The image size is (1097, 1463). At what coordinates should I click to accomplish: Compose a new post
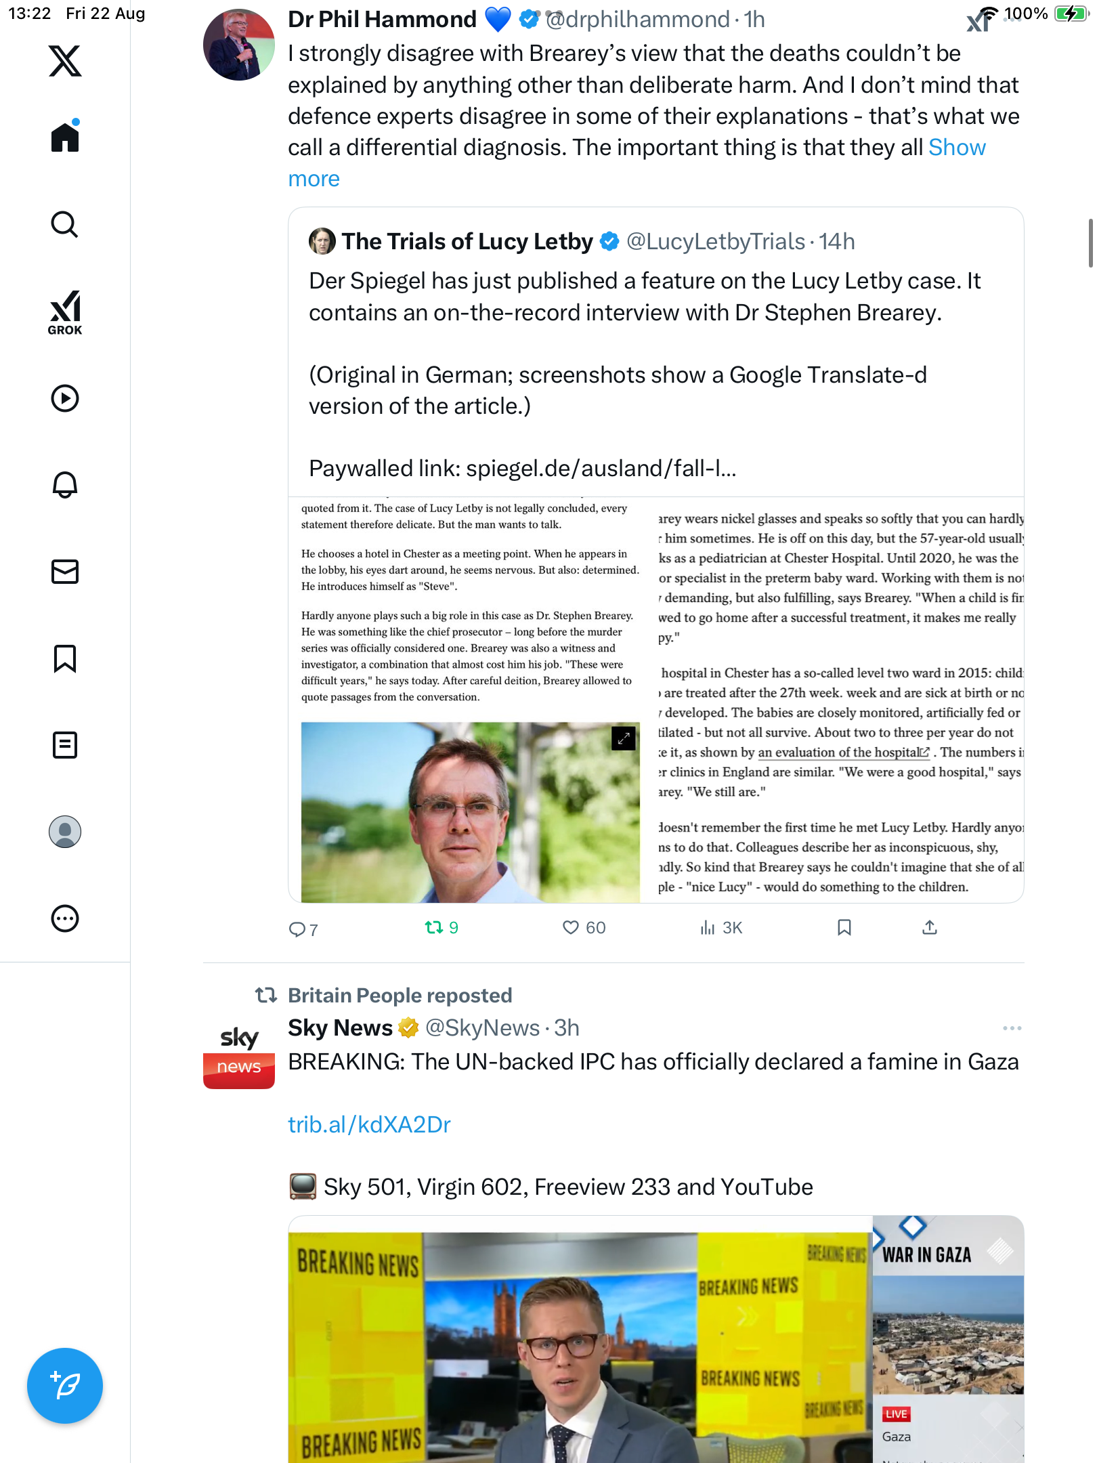[65, 1386]
